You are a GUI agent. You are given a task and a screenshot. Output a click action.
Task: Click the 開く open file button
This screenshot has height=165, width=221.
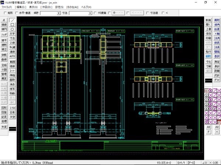click(x=208, y=25)
